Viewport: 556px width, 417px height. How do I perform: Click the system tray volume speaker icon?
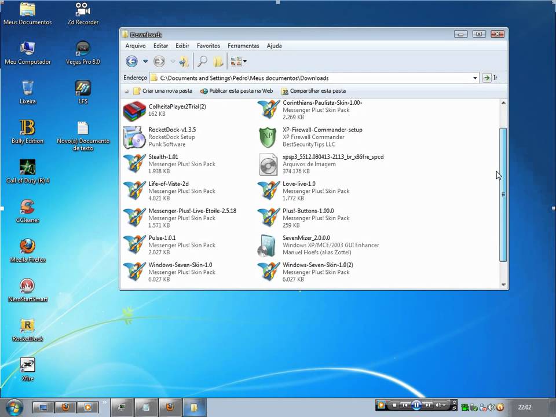pos(491,407)
